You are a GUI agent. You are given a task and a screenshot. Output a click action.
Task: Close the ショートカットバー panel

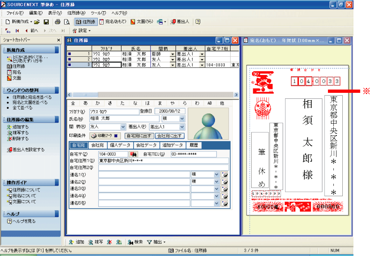click(x=59, y=40)
